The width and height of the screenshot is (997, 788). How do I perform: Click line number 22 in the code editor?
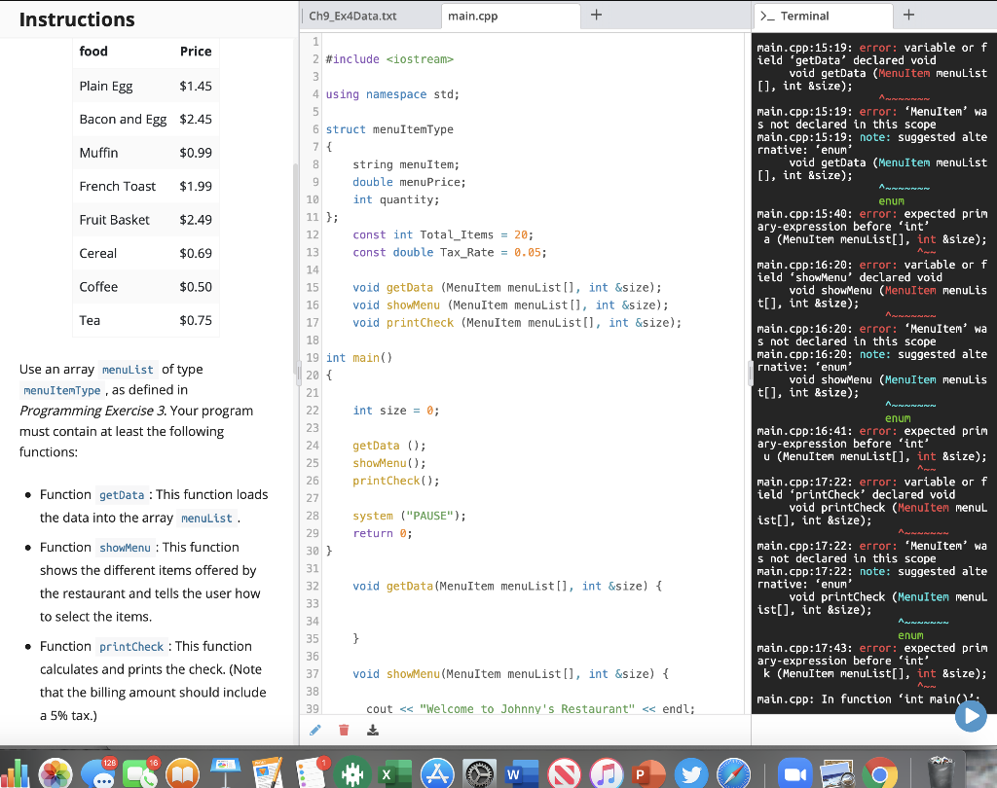click(313, 411)
